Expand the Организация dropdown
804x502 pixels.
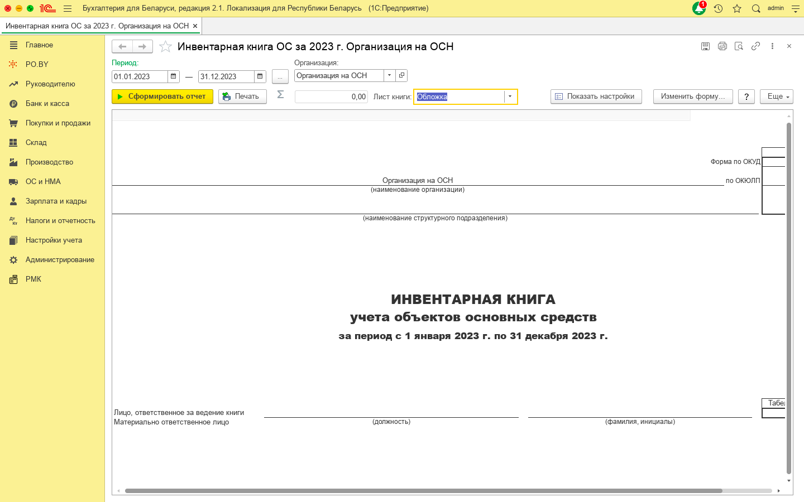click(x=390, y=75)
